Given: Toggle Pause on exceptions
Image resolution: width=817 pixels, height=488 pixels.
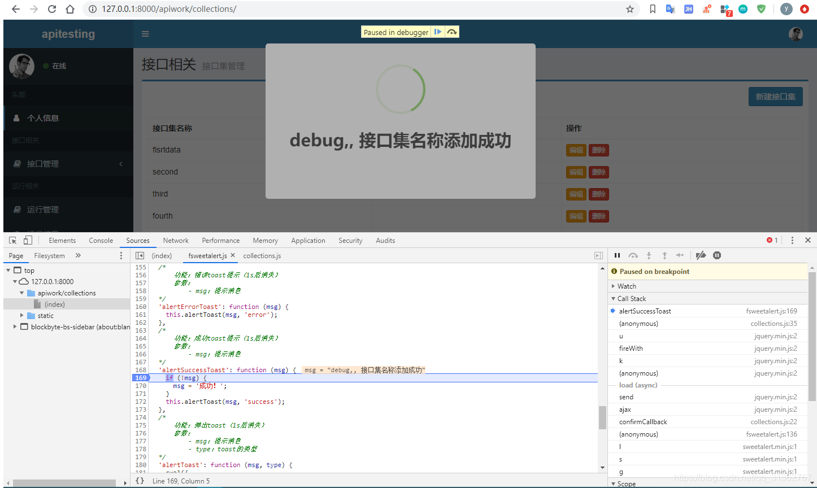Looking at the screenshot, I should click(716, 255).
